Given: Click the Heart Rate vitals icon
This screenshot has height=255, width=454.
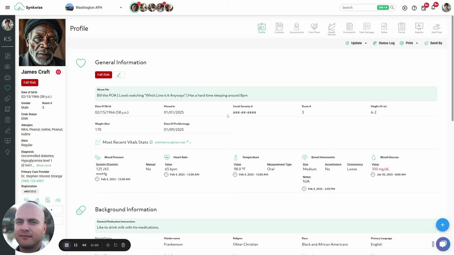Looking at the screenshot, I should click(x=167, y=157).
